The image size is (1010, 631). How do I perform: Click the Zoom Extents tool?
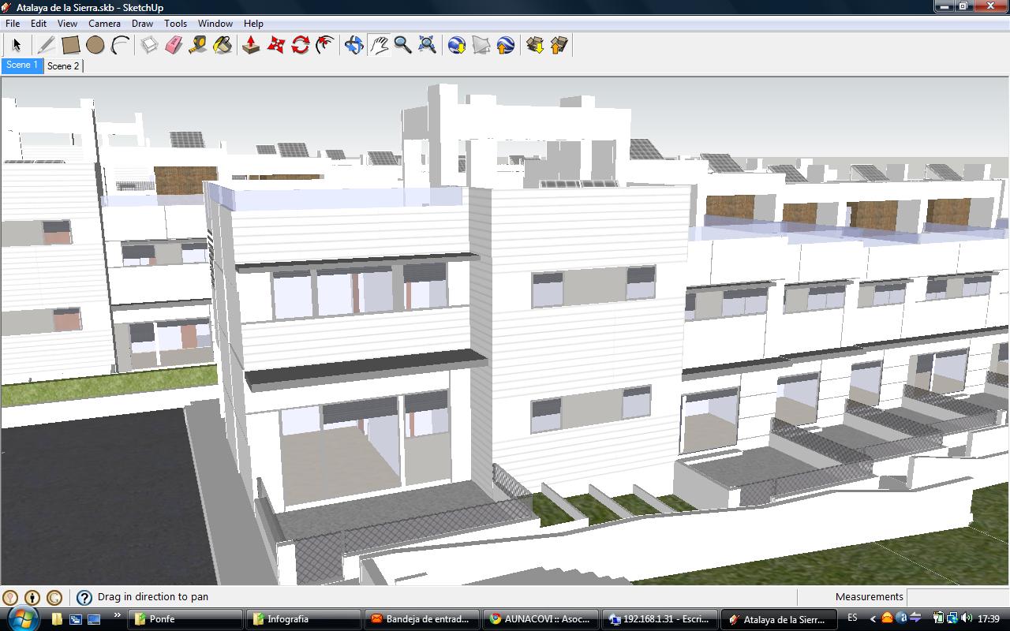[x=427, y=45]
